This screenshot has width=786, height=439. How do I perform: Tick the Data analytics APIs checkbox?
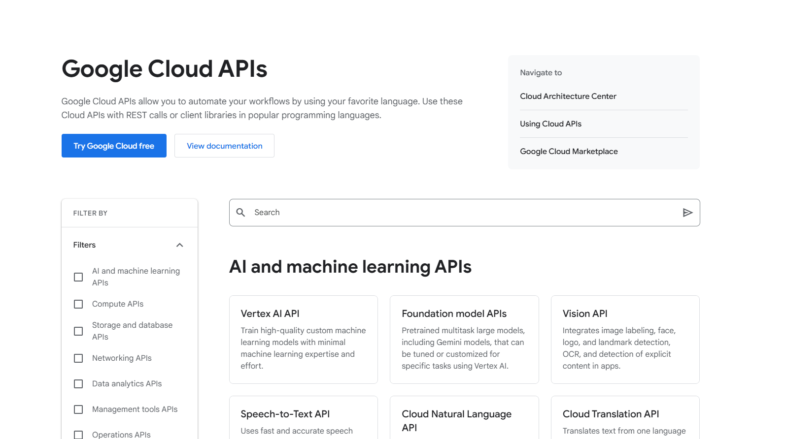click(x=78, y=384)
